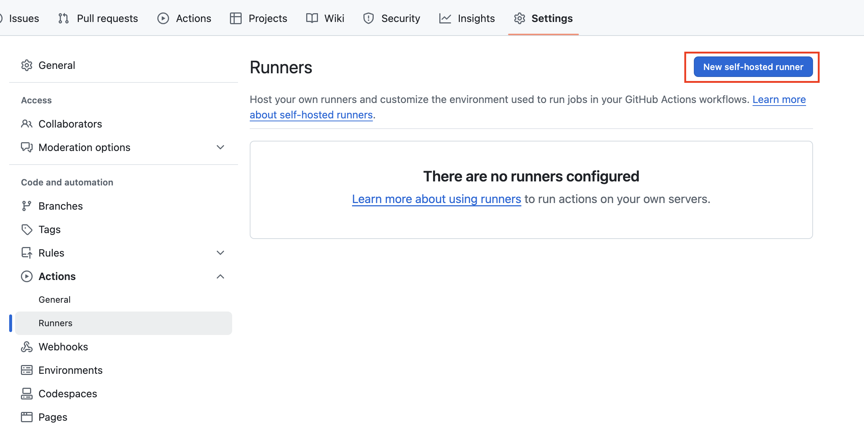Screen dimensions: 864x431
Task: Expand the Rules section chevron
Action: (x=220, y=253)
